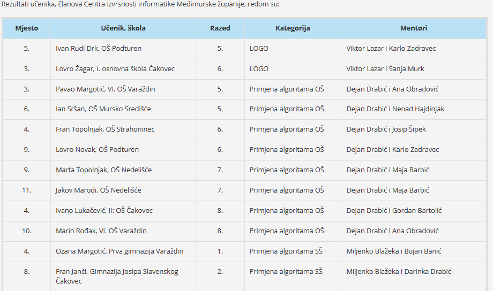Click the mentors Dejan Drabić i Gordan Bartolić
This screenshot has width=493, height=291.
tap(394, 211)
